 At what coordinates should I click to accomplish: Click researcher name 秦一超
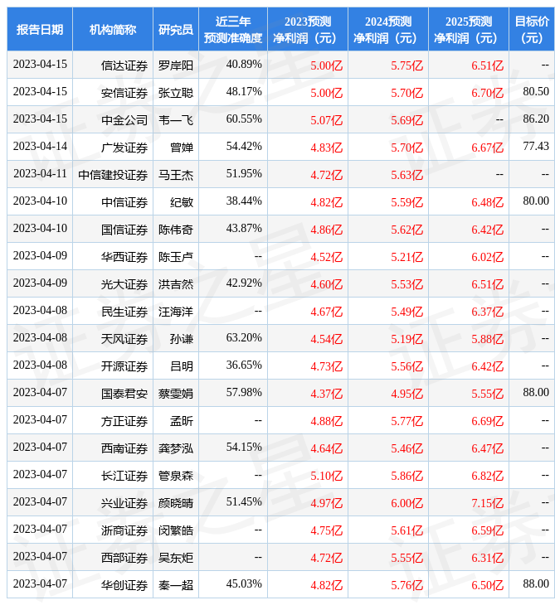click(x=176, y=585)
